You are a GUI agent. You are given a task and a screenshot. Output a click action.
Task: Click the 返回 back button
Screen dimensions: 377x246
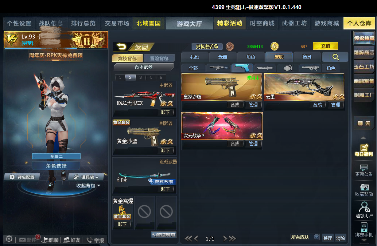[134, 47]
